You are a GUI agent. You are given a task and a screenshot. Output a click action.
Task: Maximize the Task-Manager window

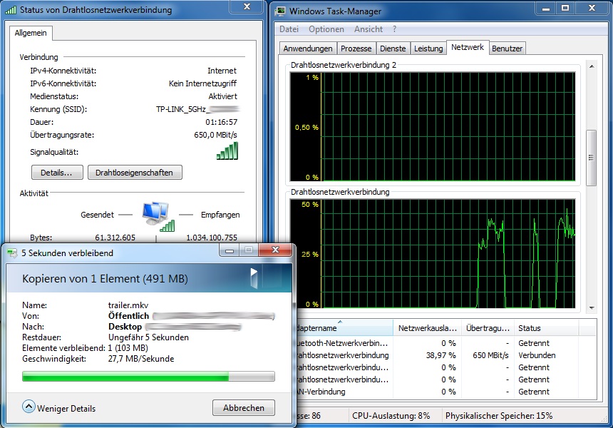coord(565,9)
